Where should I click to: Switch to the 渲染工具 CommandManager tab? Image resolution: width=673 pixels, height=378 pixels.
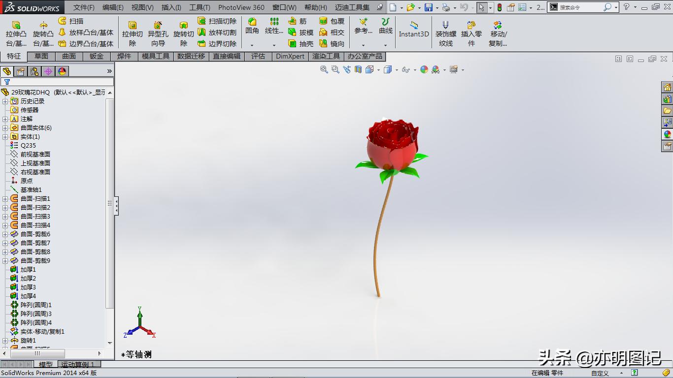coord(326,56)
